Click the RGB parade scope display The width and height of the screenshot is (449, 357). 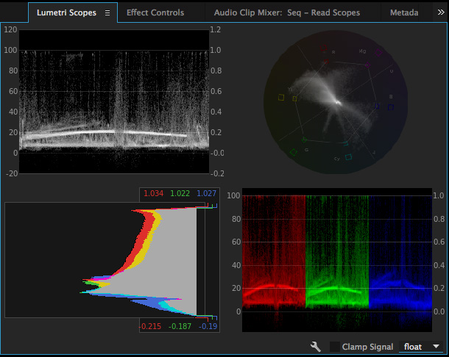pyautogui.click(x=337, y=260)
